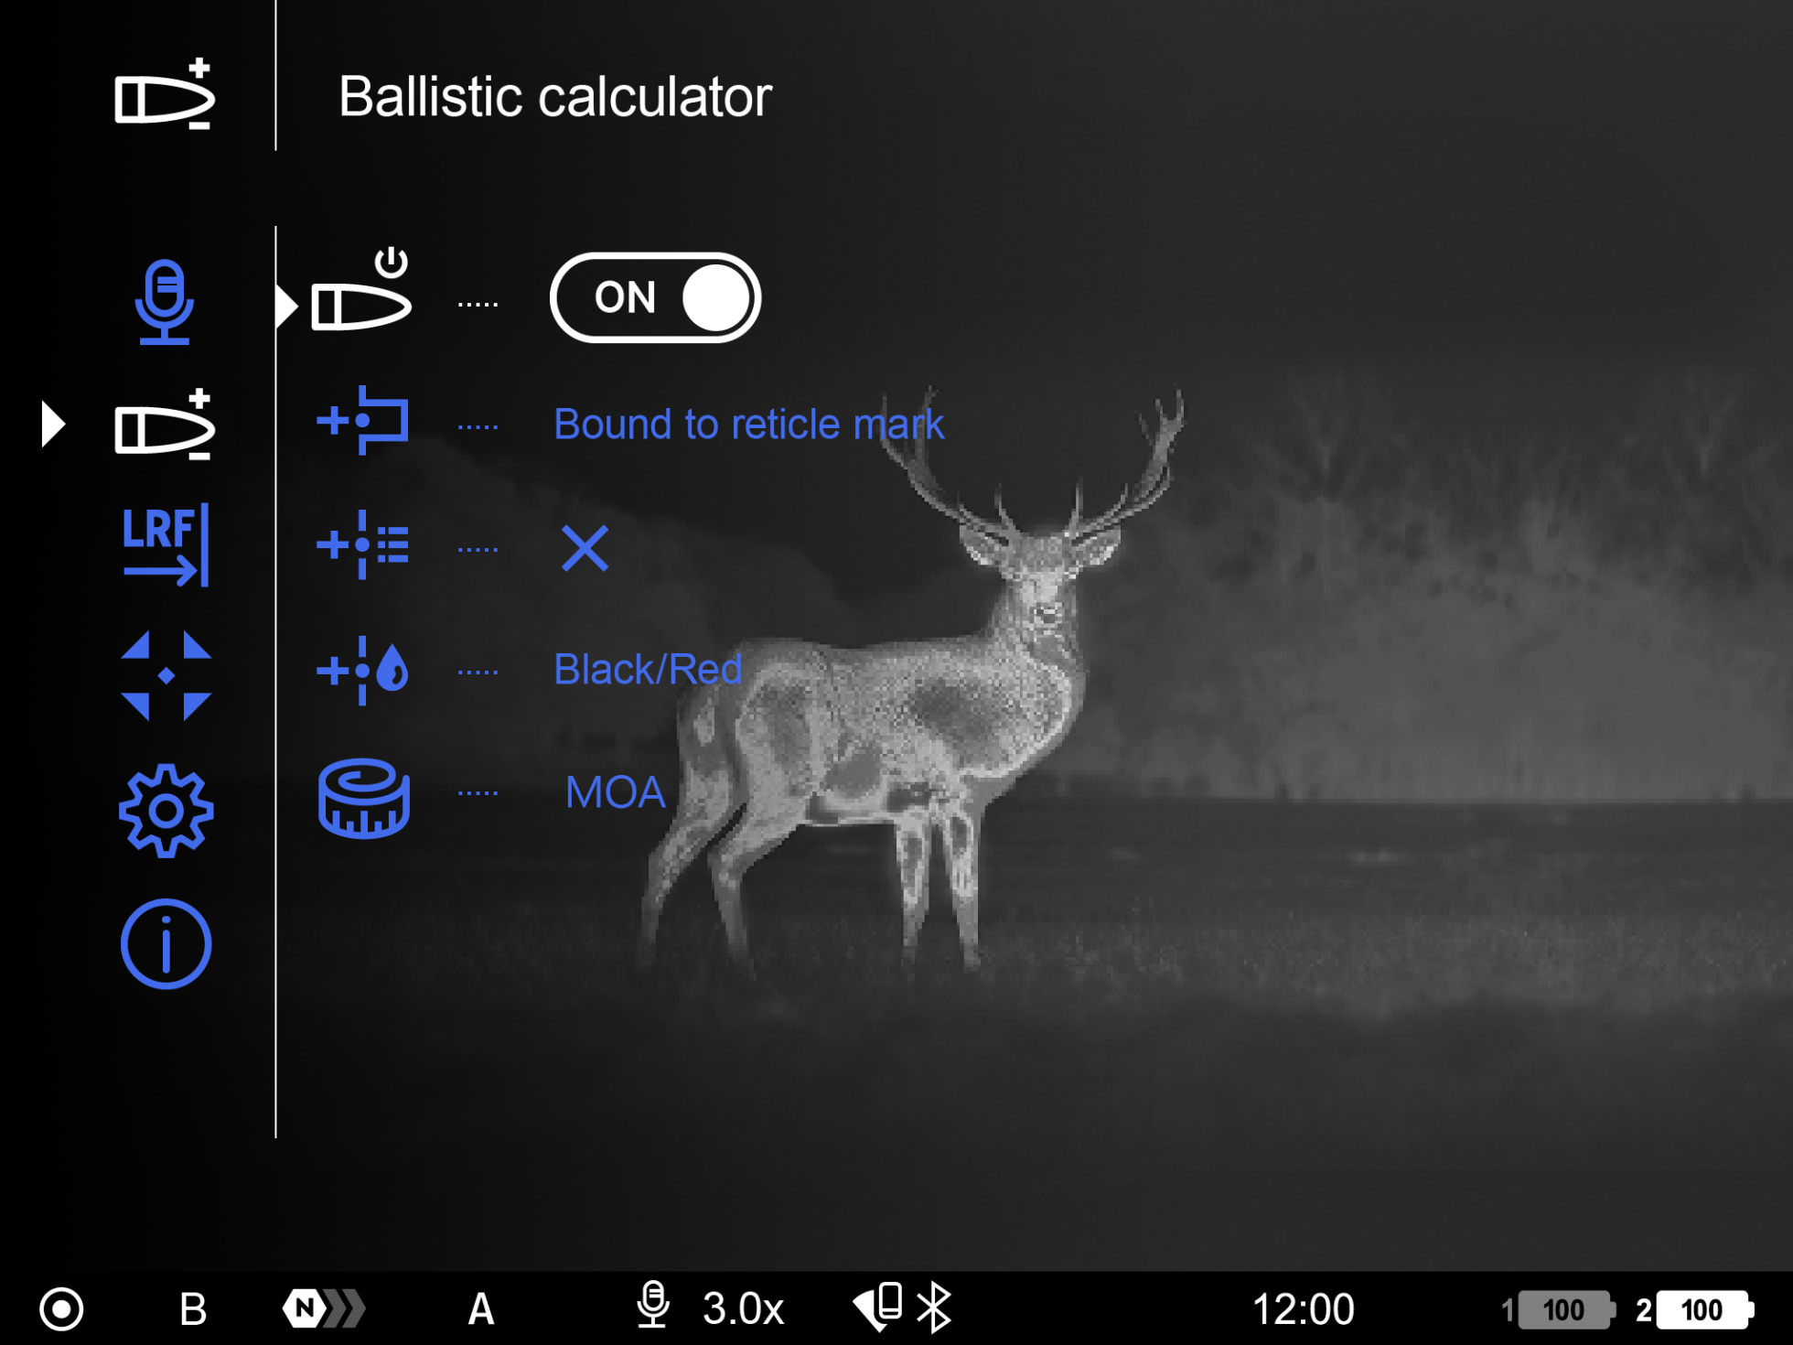Viewport: 1793px width, 1345px height.
Task: Click the calculator power bullet icon
Action: (362, 293)
